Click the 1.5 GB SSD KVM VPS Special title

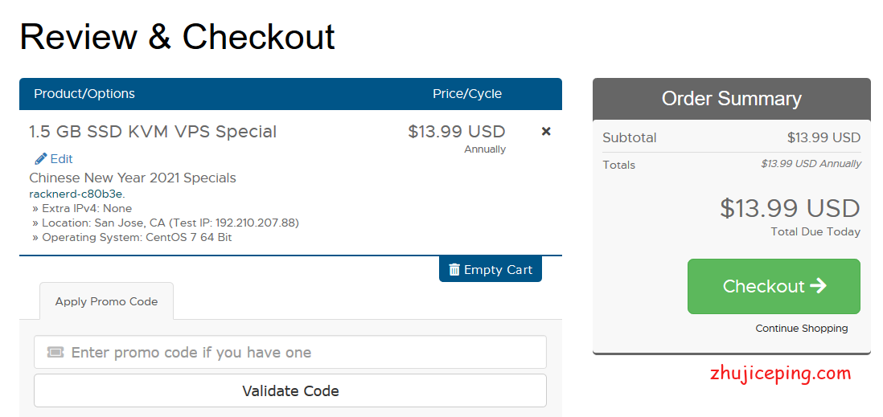(153, 132)
